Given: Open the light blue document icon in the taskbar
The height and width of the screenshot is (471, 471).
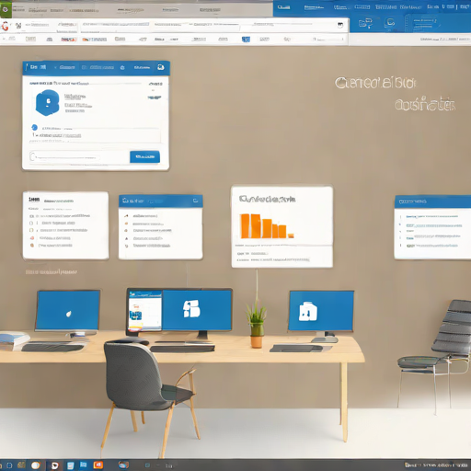Looking at the screenshot, I should (70, 465).
